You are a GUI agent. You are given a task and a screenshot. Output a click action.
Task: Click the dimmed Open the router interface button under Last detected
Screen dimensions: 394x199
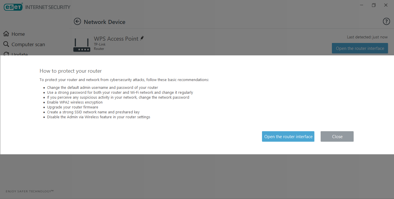360,48
